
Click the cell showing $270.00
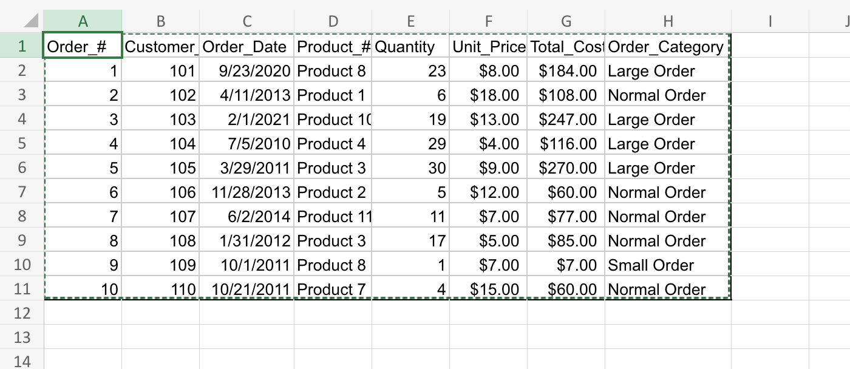click(x=566, y=168)
